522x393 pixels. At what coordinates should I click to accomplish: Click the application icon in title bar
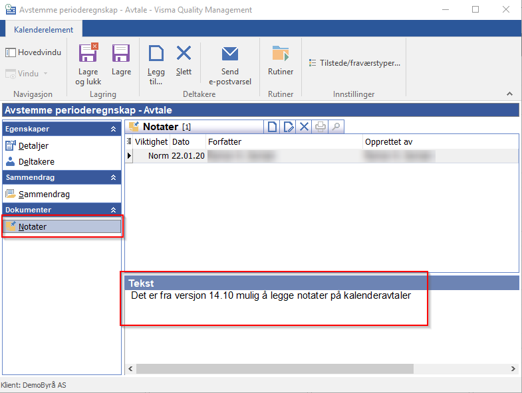[11, 10]
